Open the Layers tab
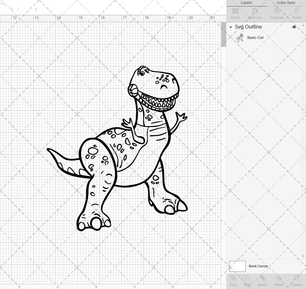 point(246,3)
